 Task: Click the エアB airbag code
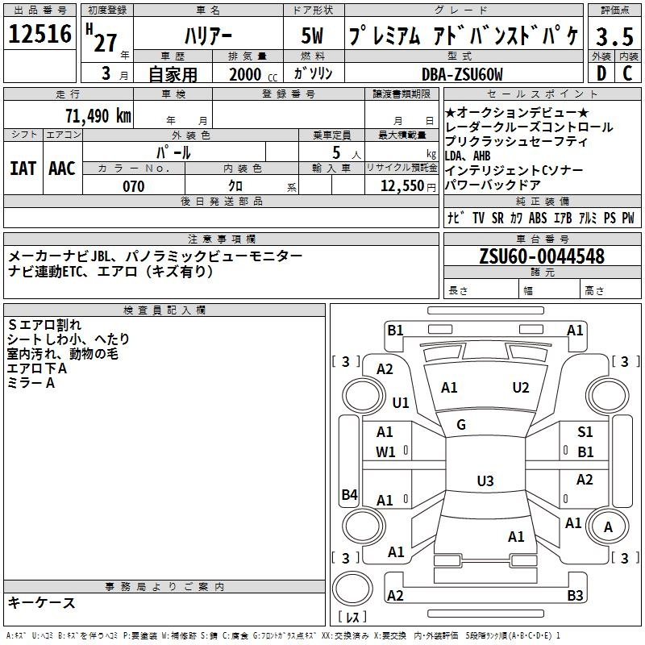[x=562, y=218]
